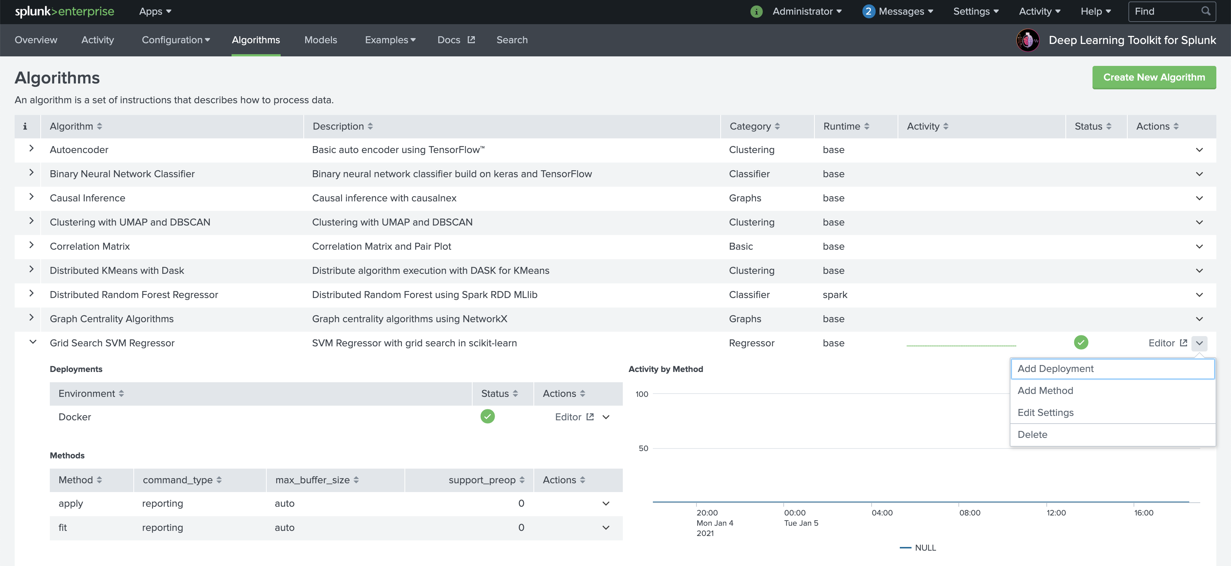Open actions dropdown for Docker deployment

click(606, 417)
